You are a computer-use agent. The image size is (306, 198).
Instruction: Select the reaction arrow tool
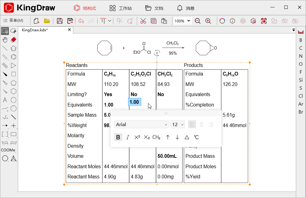(x=5, y=126)
